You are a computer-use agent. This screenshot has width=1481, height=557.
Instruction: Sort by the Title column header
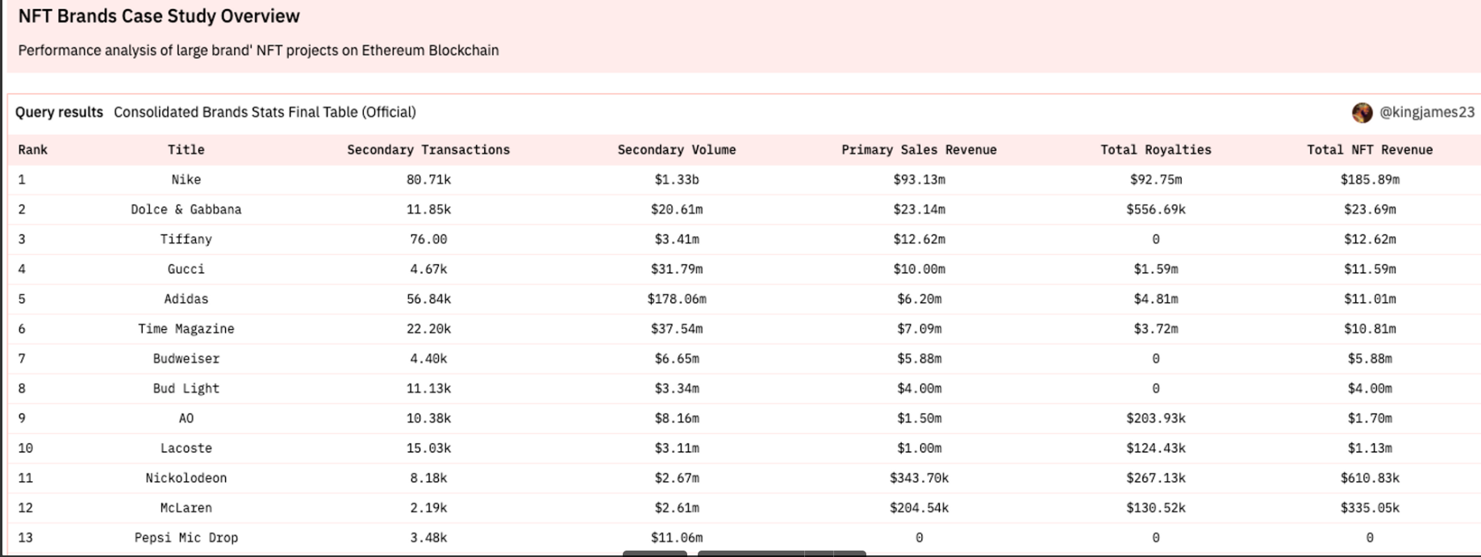pos(186,150)
